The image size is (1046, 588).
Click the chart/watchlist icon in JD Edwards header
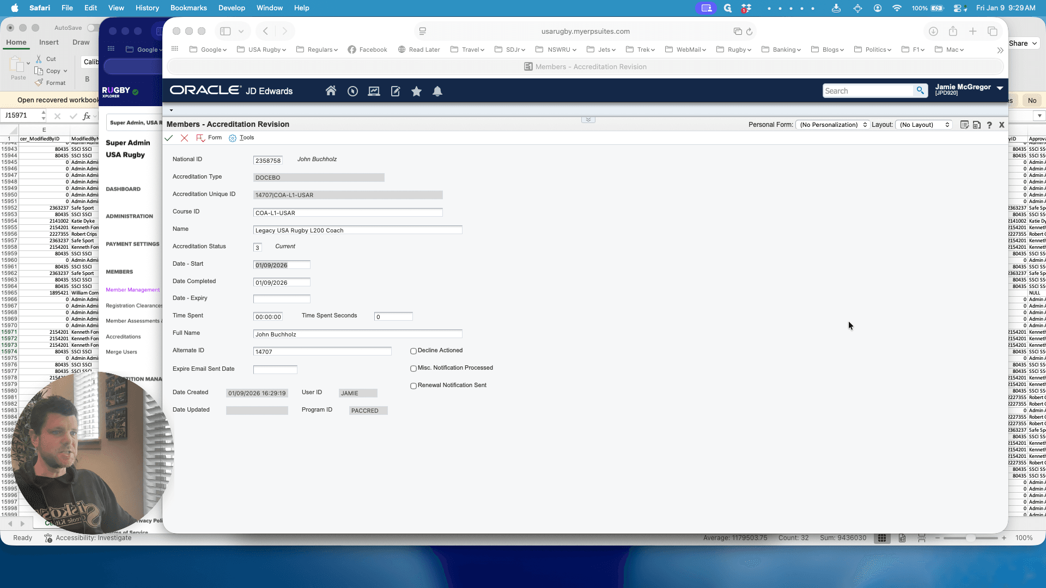click(374, 91)
